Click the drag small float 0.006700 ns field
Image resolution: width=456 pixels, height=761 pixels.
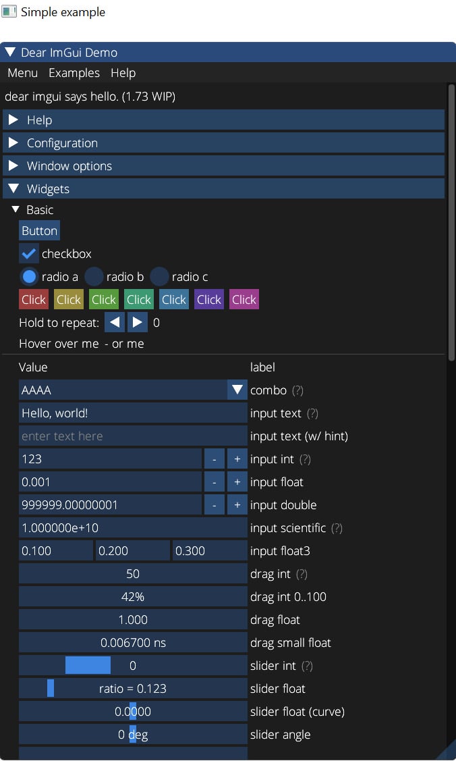(x=134, y=643)
